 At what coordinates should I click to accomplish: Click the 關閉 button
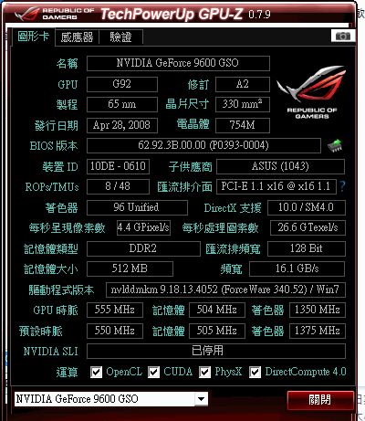[x=320, y=400]
